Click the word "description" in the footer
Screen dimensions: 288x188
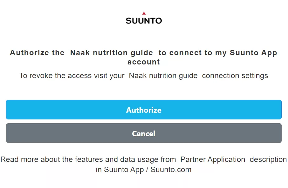click(268, 159)
